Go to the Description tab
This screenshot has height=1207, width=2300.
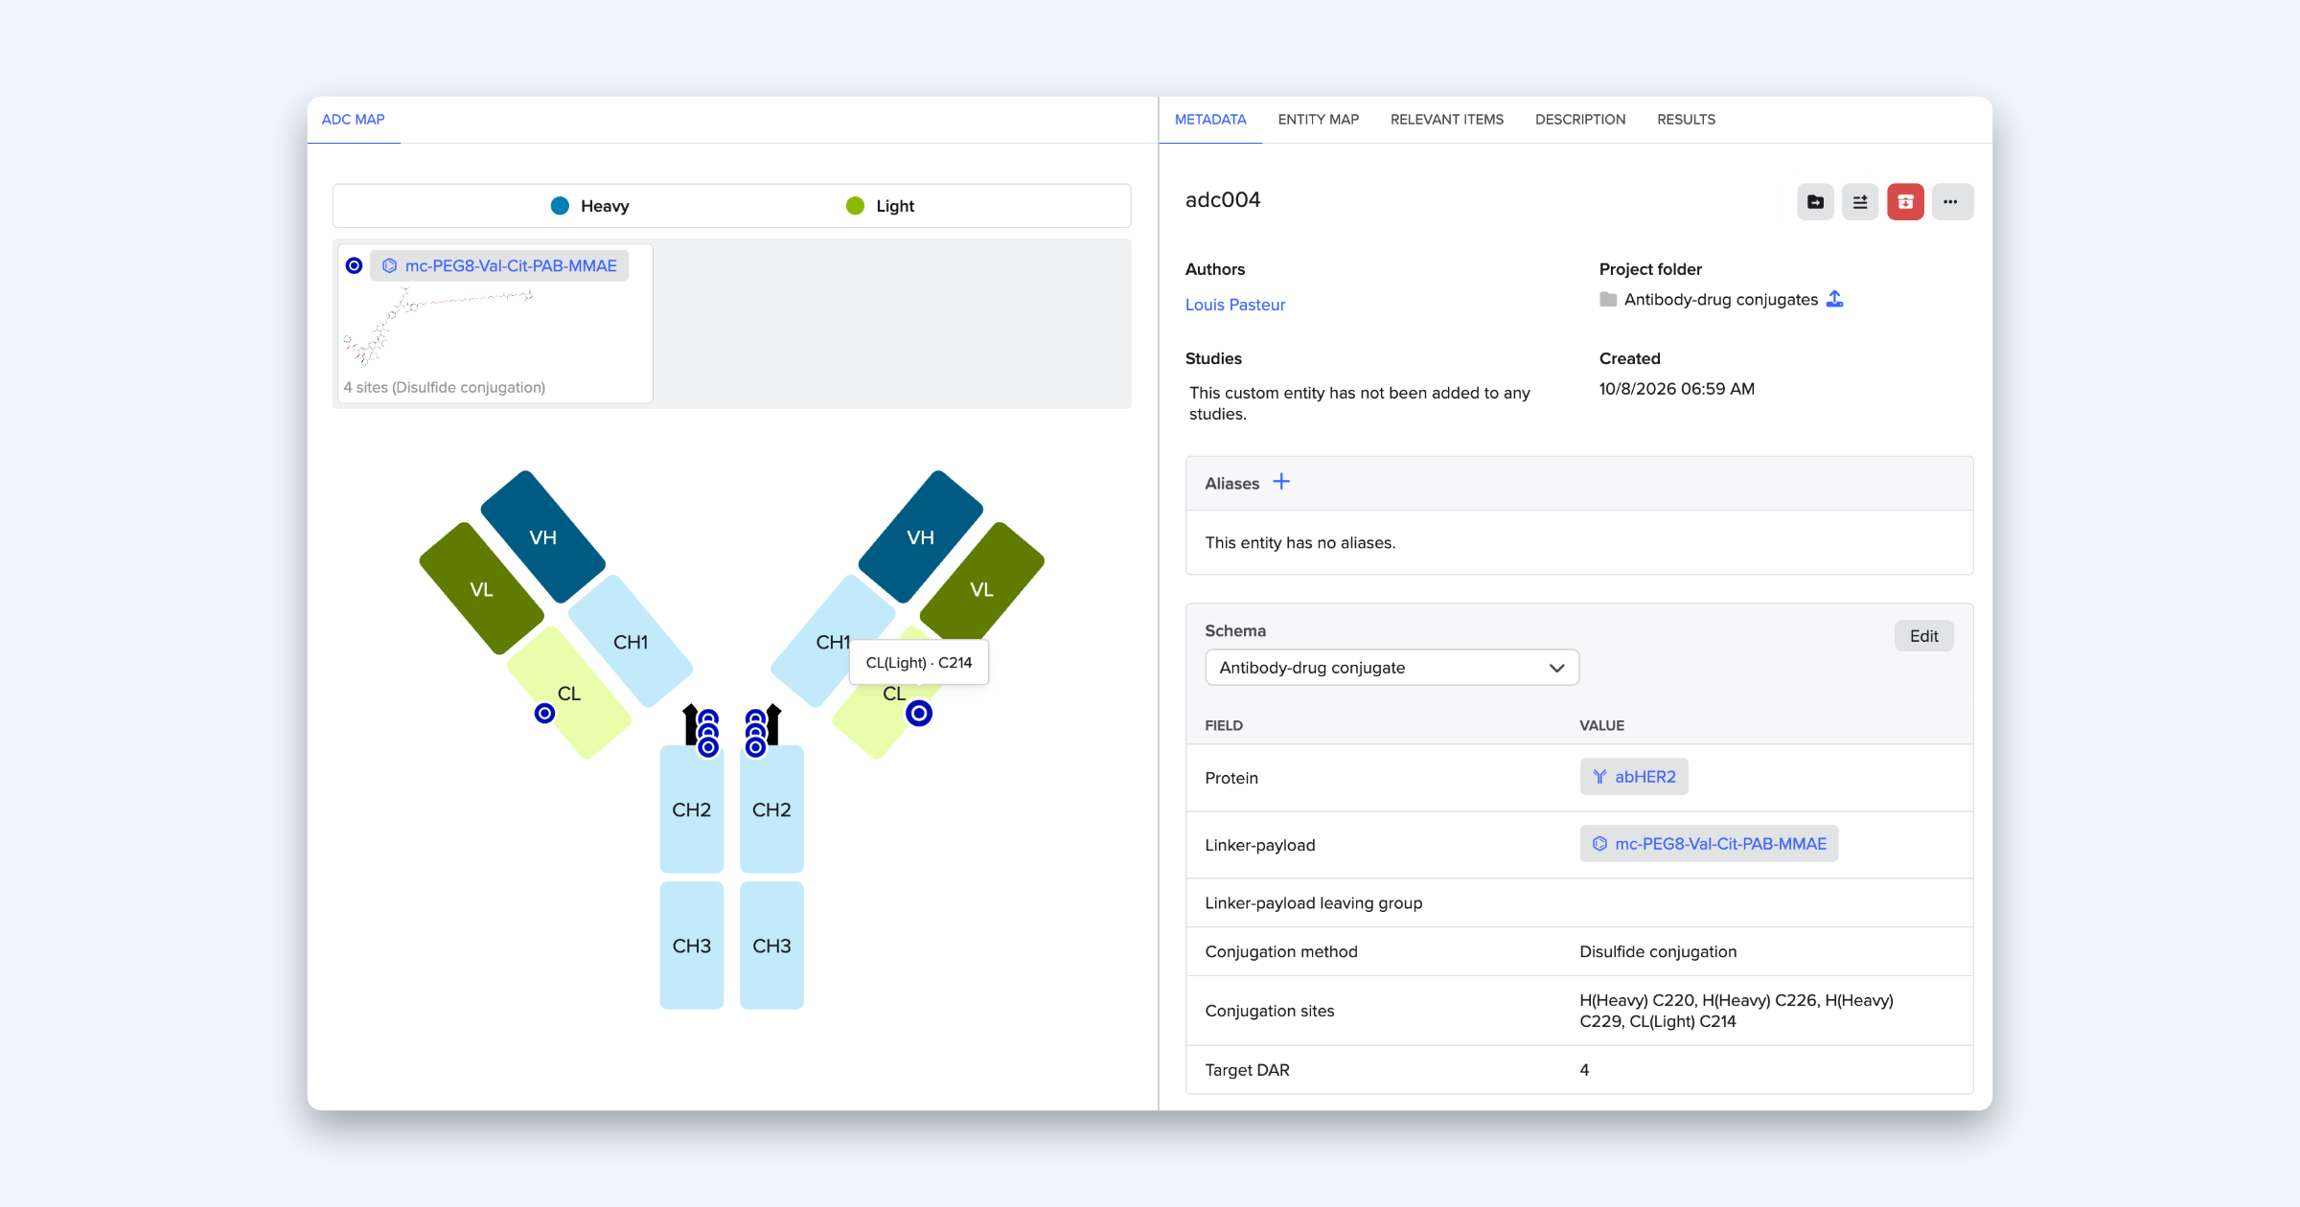(1580, 120)
